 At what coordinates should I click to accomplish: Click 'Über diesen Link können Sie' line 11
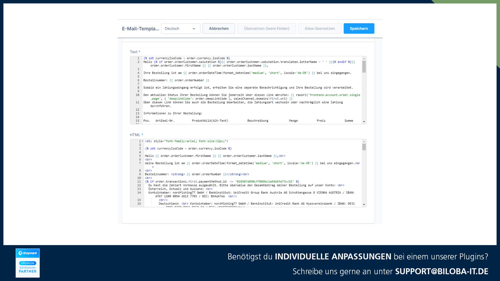243,104
